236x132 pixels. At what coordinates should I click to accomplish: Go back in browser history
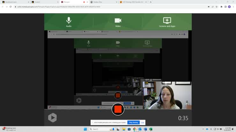click(x=3, y=7)
